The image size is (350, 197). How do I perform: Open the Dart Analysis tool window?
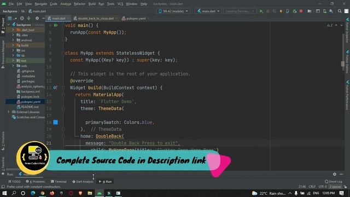tap(83, 182)
